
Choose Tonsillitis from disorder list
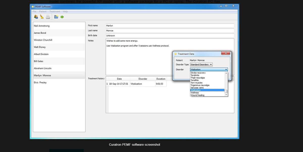point(207,80)
